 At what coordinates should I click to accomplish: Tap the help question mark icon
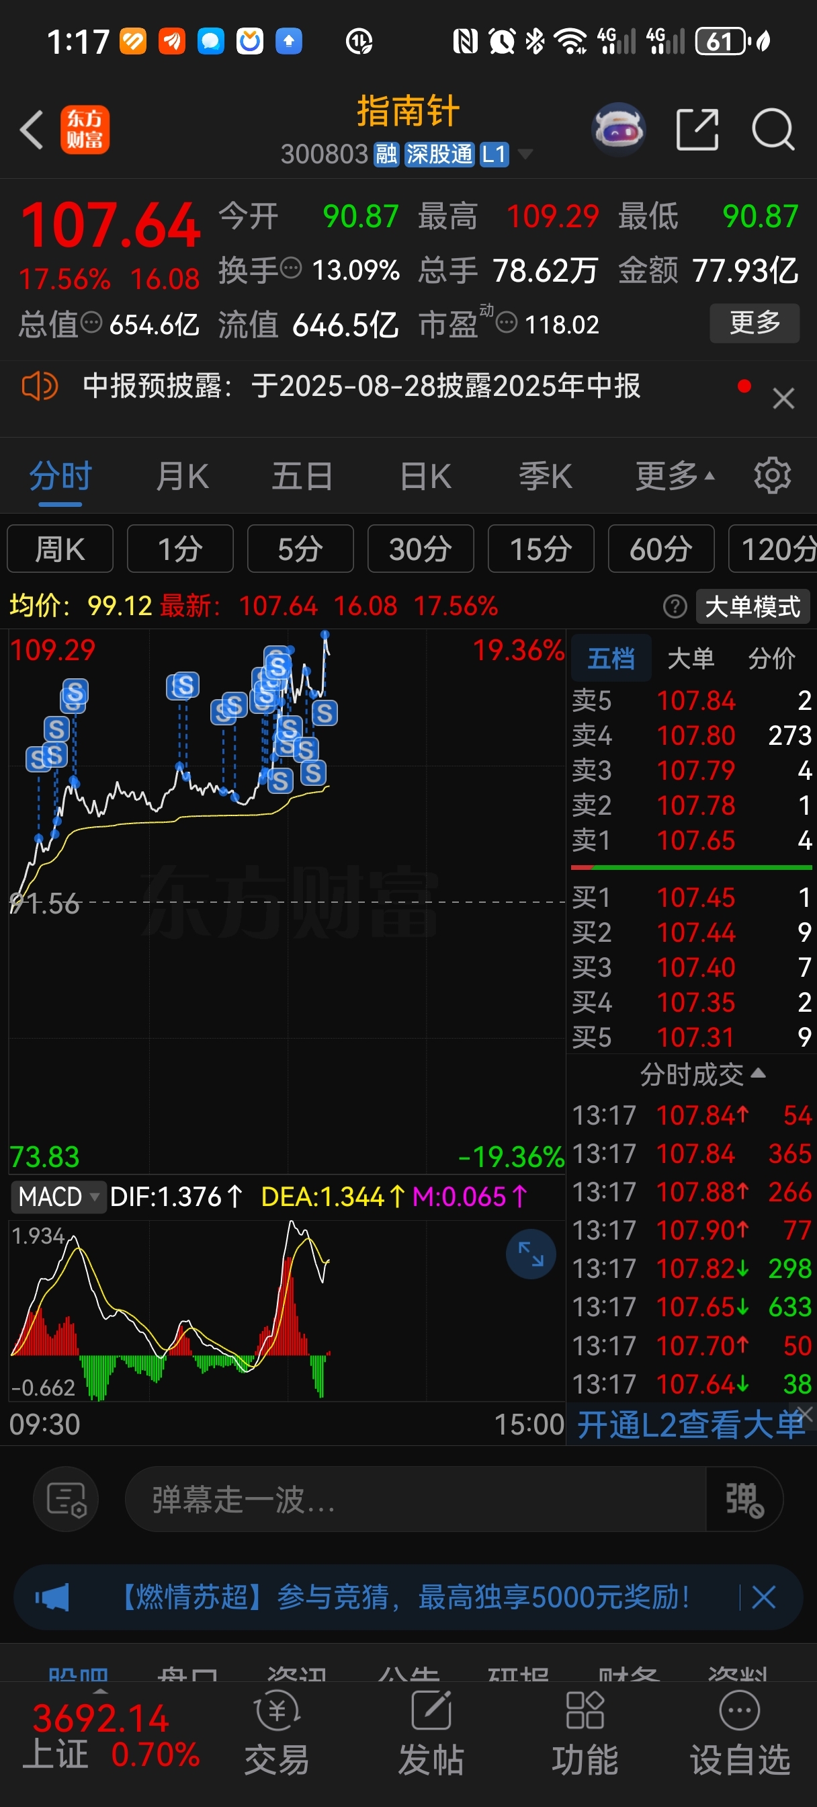pos(675,606)
